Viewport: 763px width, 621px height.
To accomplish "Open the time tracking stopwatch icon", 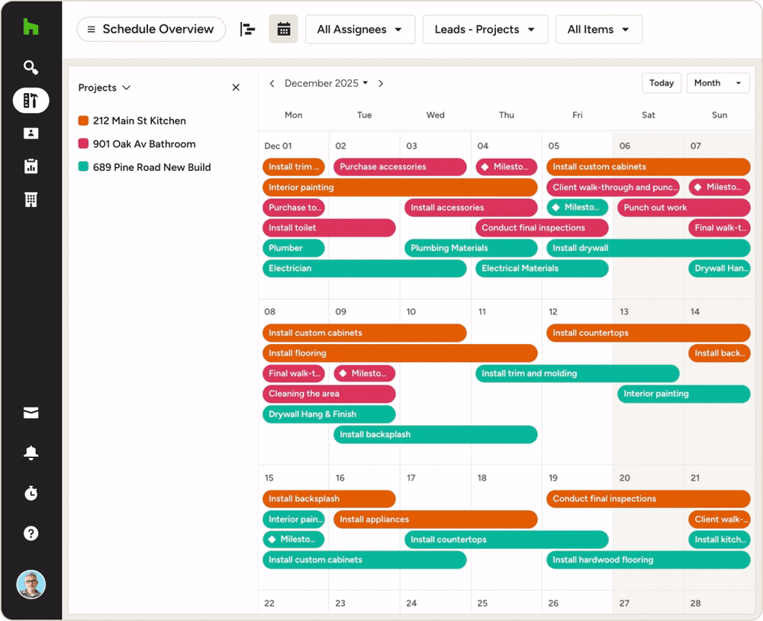I will click(31, 494).
